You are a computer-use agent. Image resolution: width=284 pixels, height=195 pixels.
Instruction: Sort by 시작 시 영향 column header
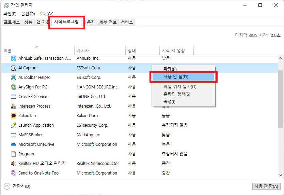(x=176, y=51)
